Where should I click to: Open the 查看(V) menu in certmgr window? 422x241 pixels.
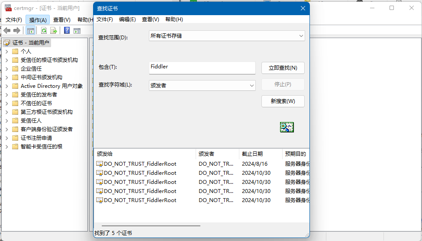tap(61, 20)
